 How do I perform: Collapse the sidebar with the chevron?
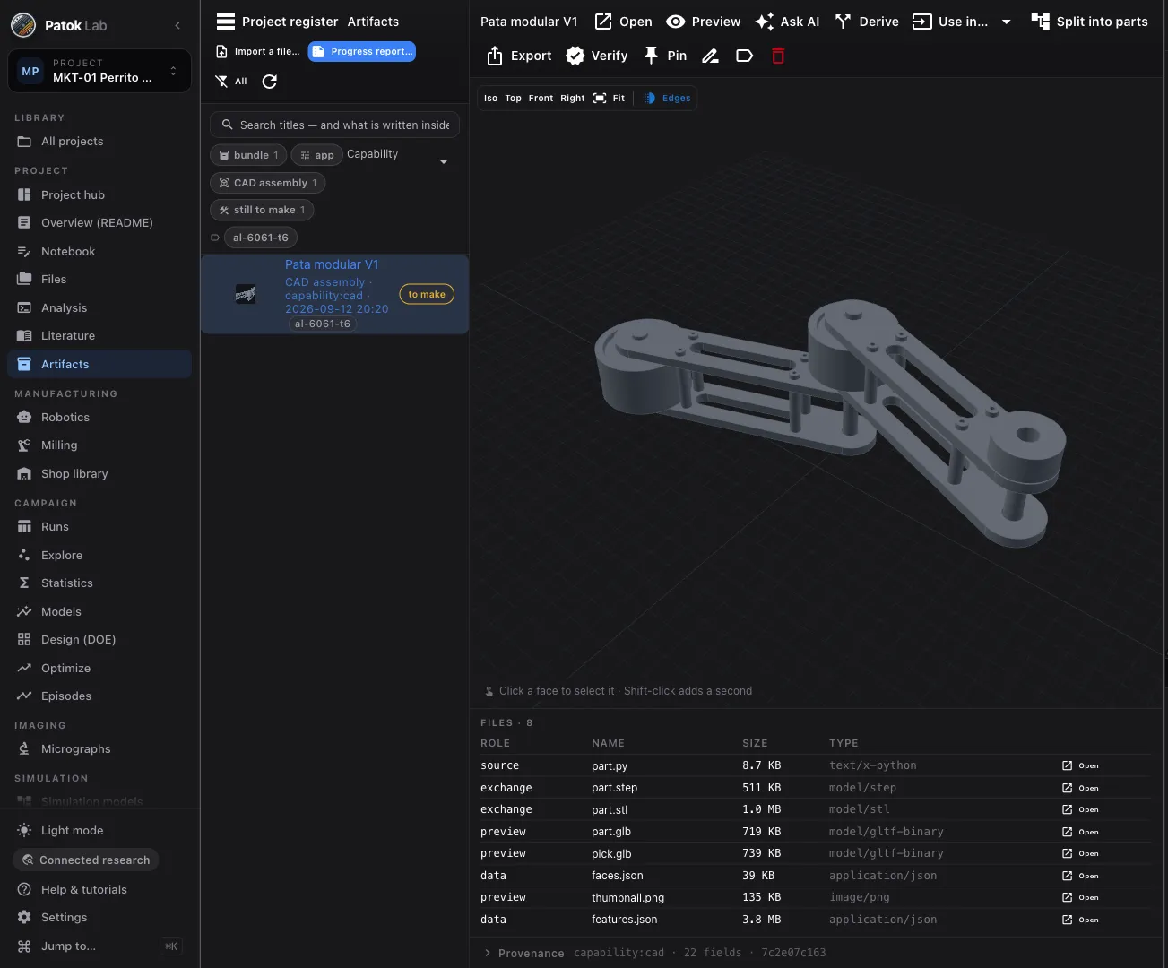pyautogui.click(x=177, y=26)
